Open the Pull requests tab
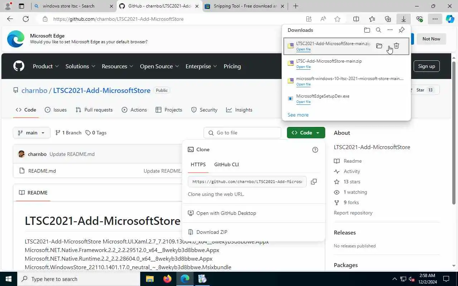Image resolution: width=458 pixels, height=286 pixels. (94, 110)
